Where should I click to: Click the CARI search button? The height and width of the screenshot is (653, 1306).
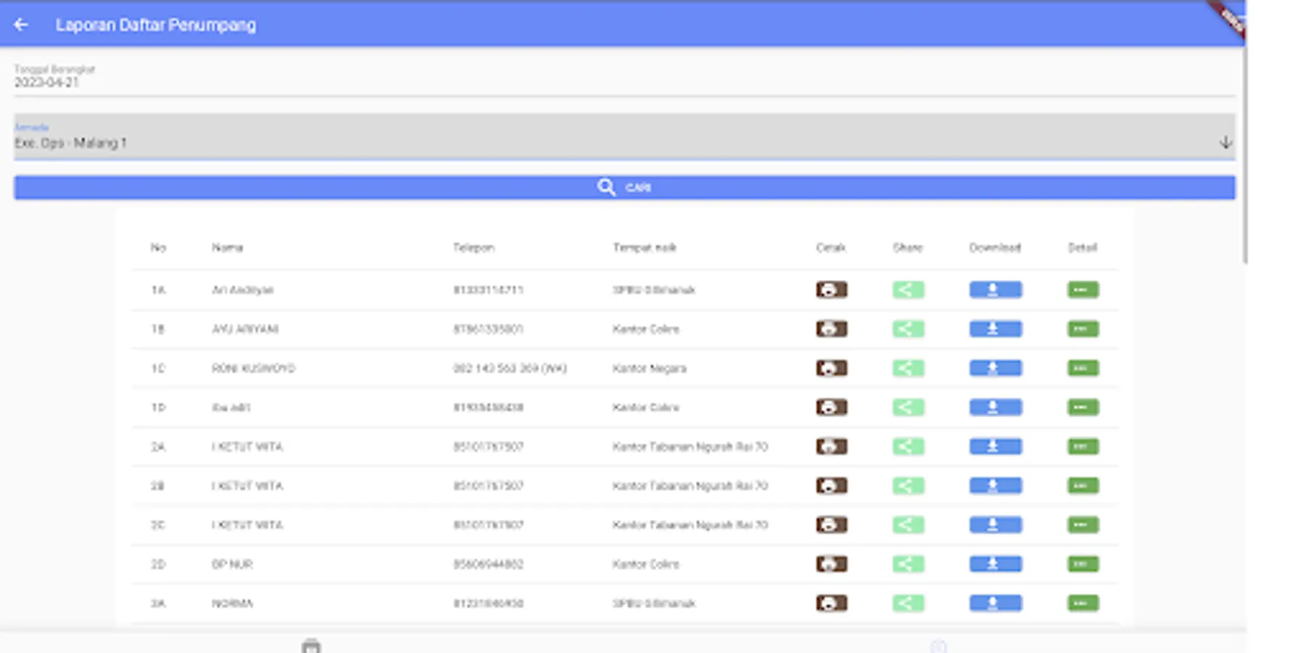624,188
